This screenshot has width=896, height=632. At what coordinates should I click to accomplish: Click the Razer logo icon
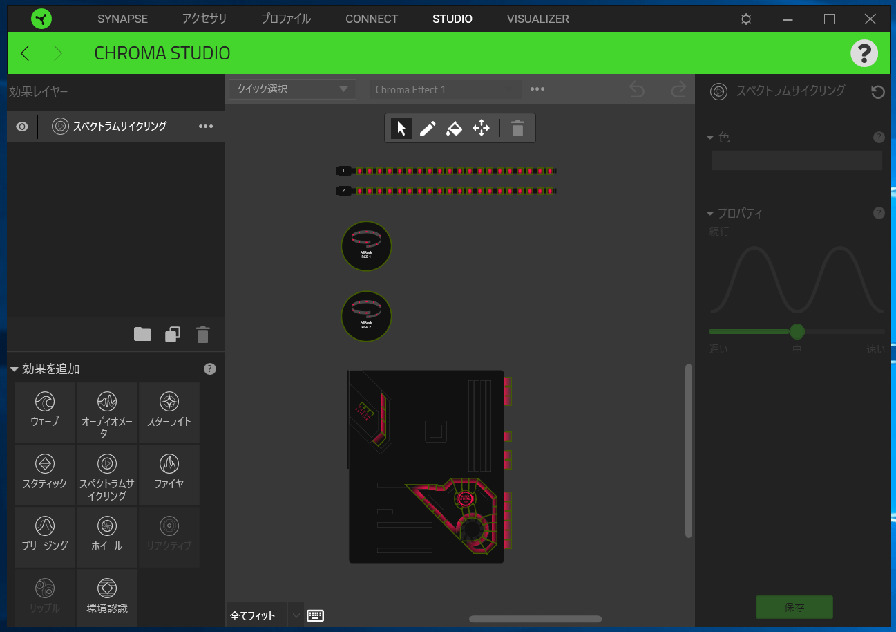[x=41, y=19]
